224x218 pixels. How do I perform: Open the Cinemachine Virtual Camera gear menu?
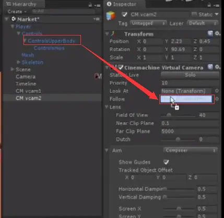coord(217,67)
